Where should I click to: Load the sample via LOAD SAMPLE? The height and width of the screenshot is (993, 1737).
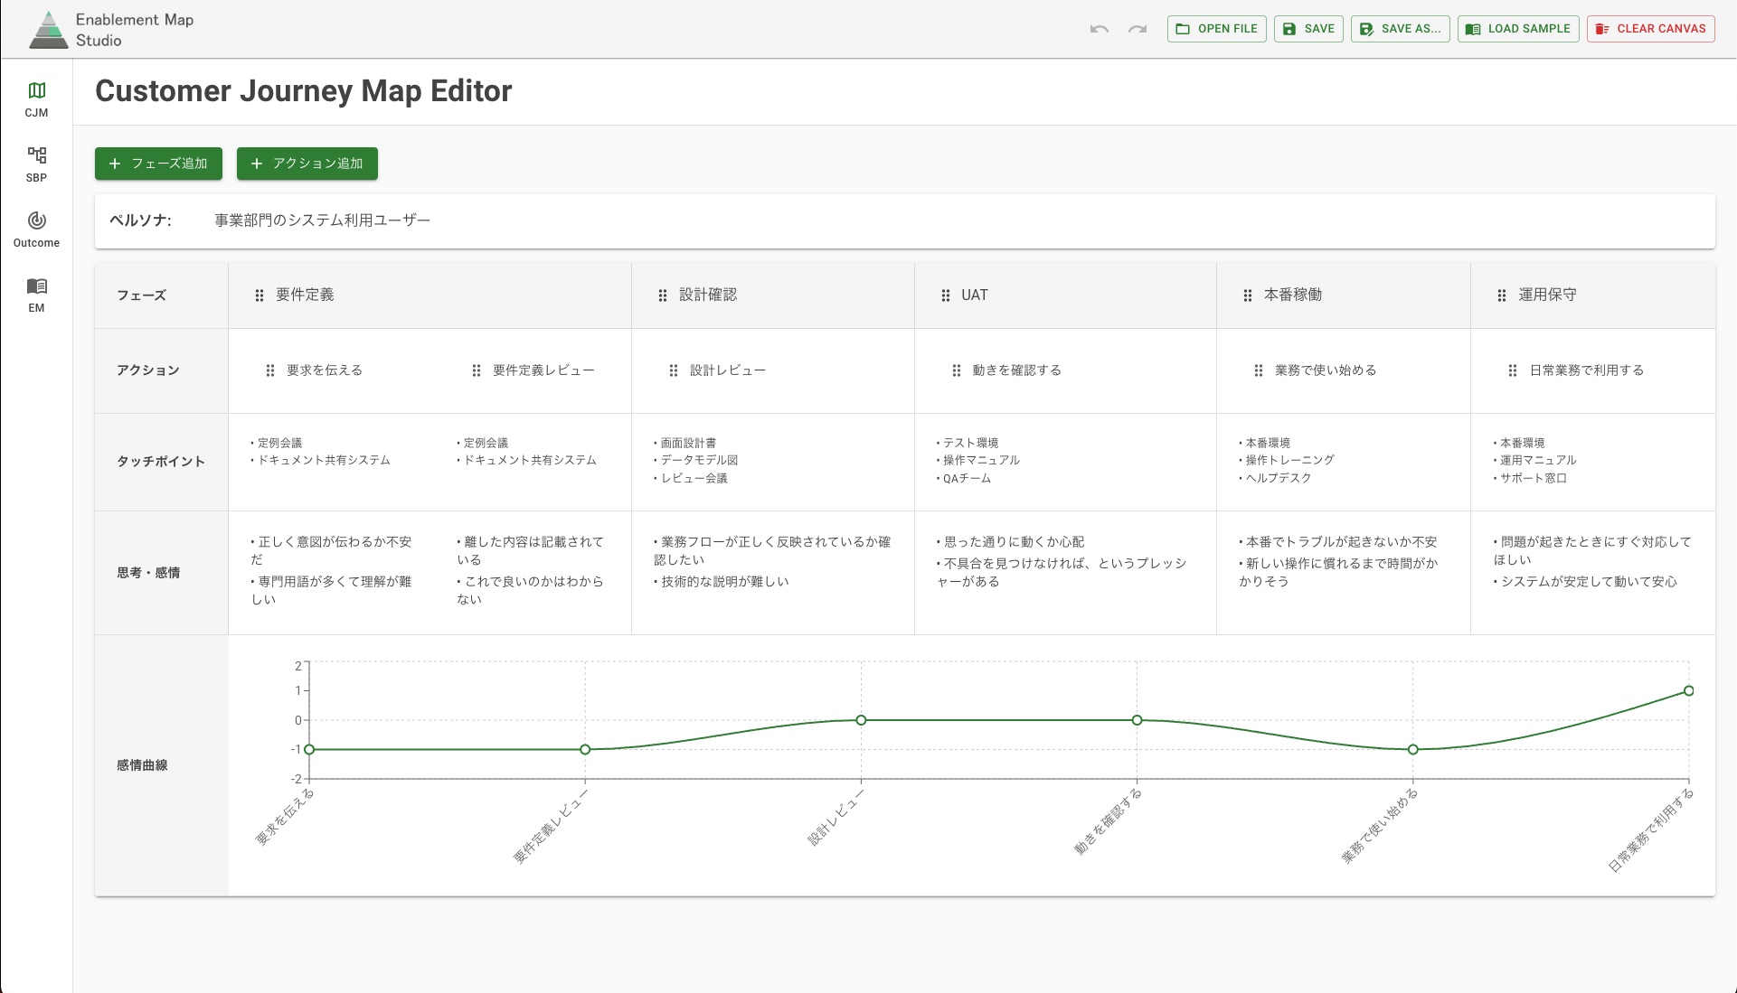[1518, 29]
